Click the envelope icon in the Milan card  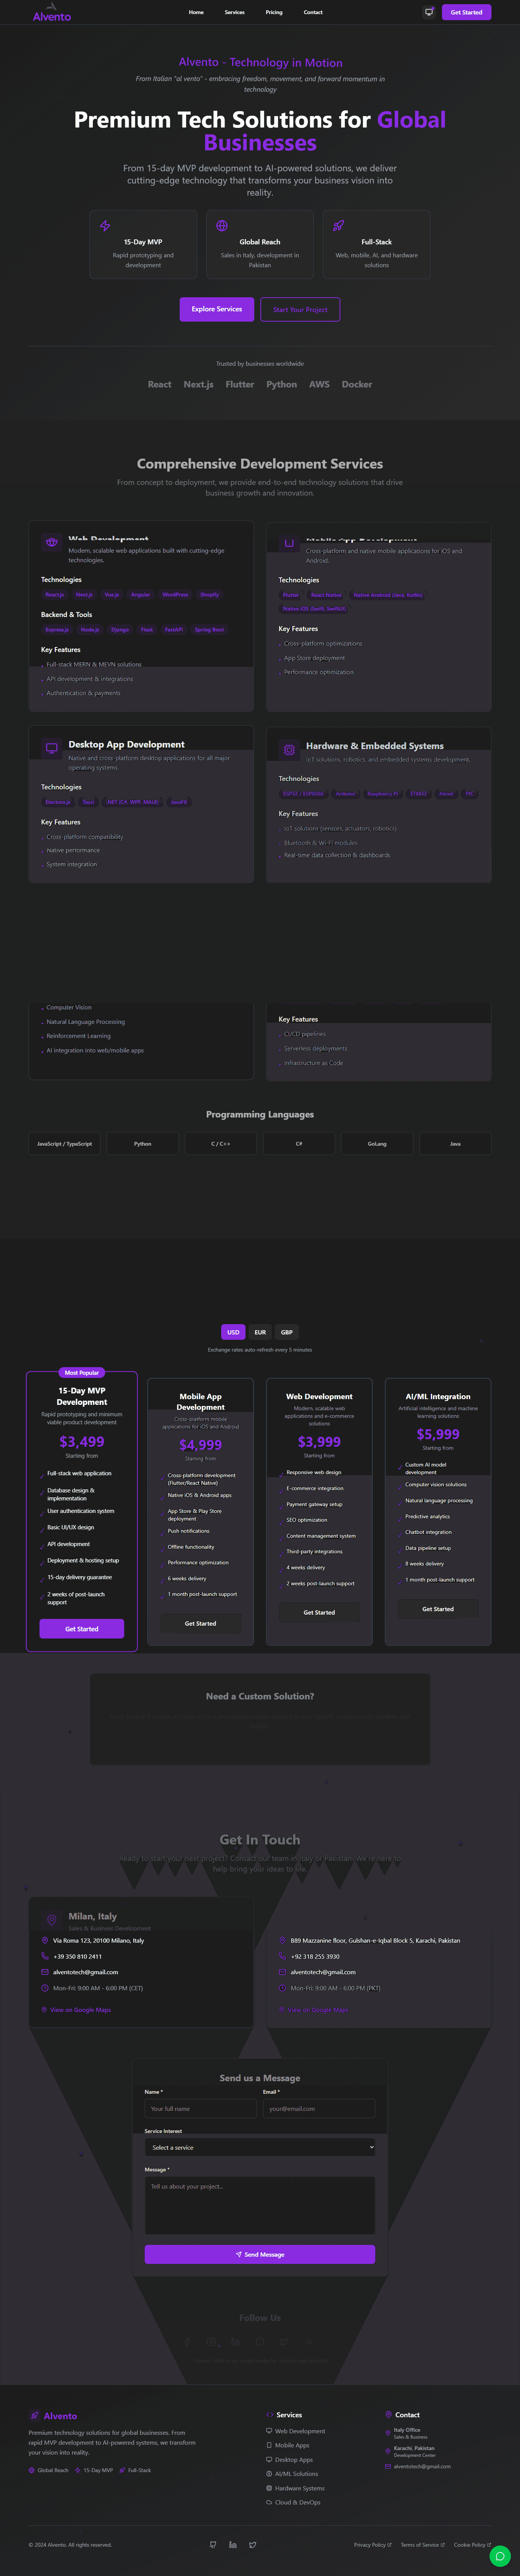pos(45,1972)
